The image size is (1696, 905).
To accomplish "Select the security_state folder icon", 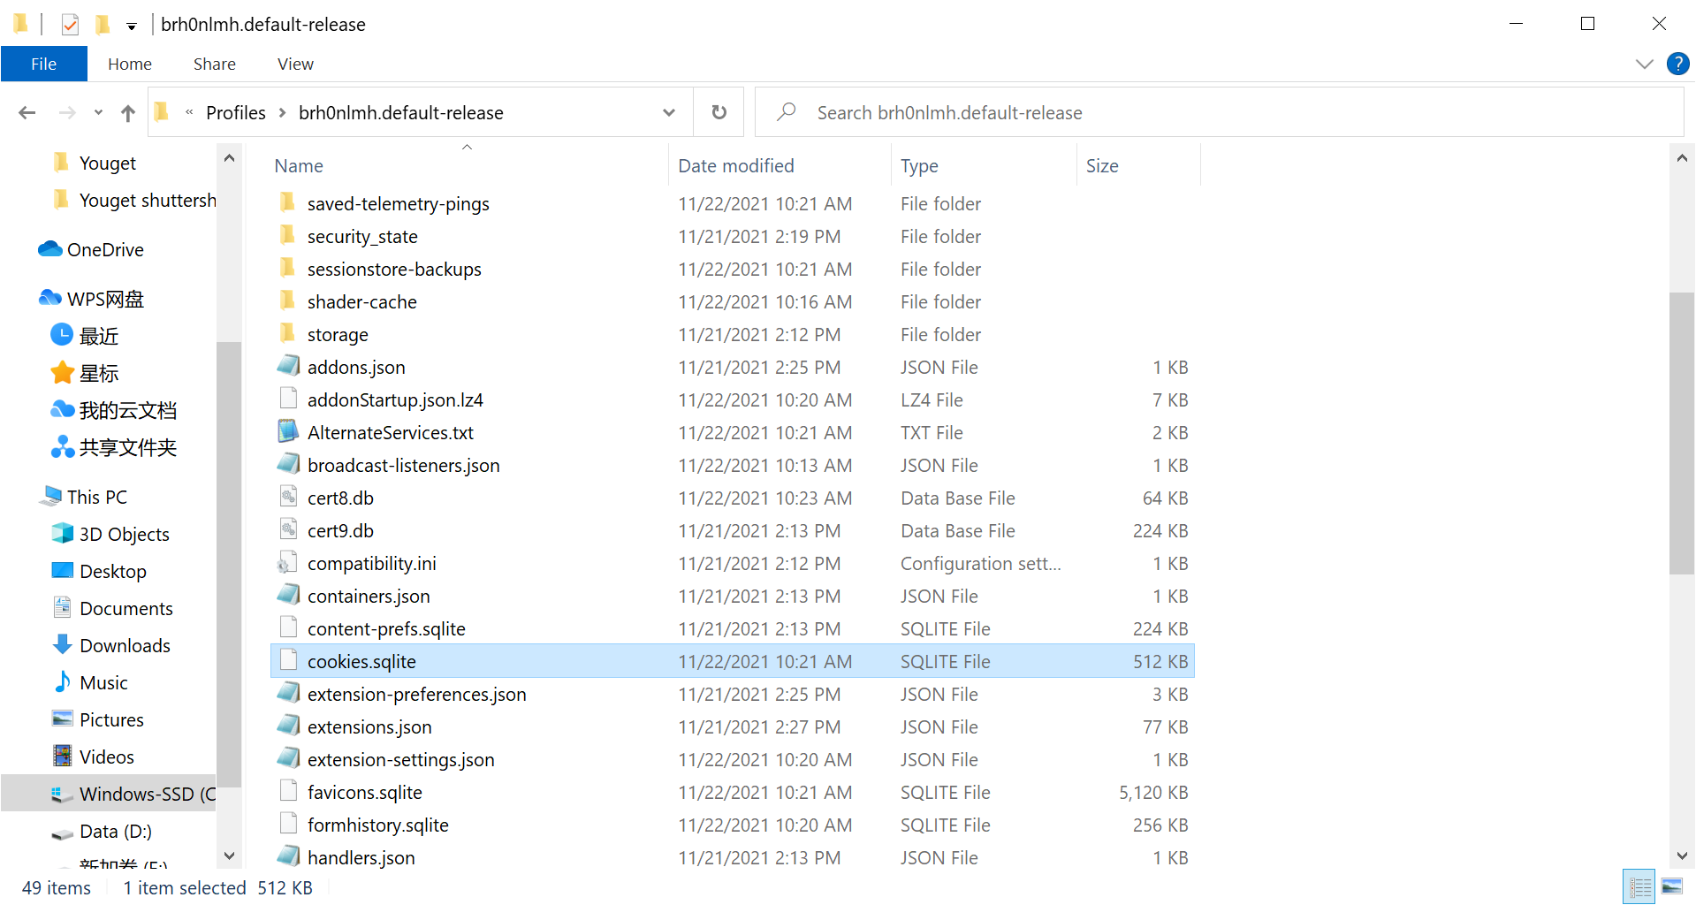I will (x=288, y=236).
